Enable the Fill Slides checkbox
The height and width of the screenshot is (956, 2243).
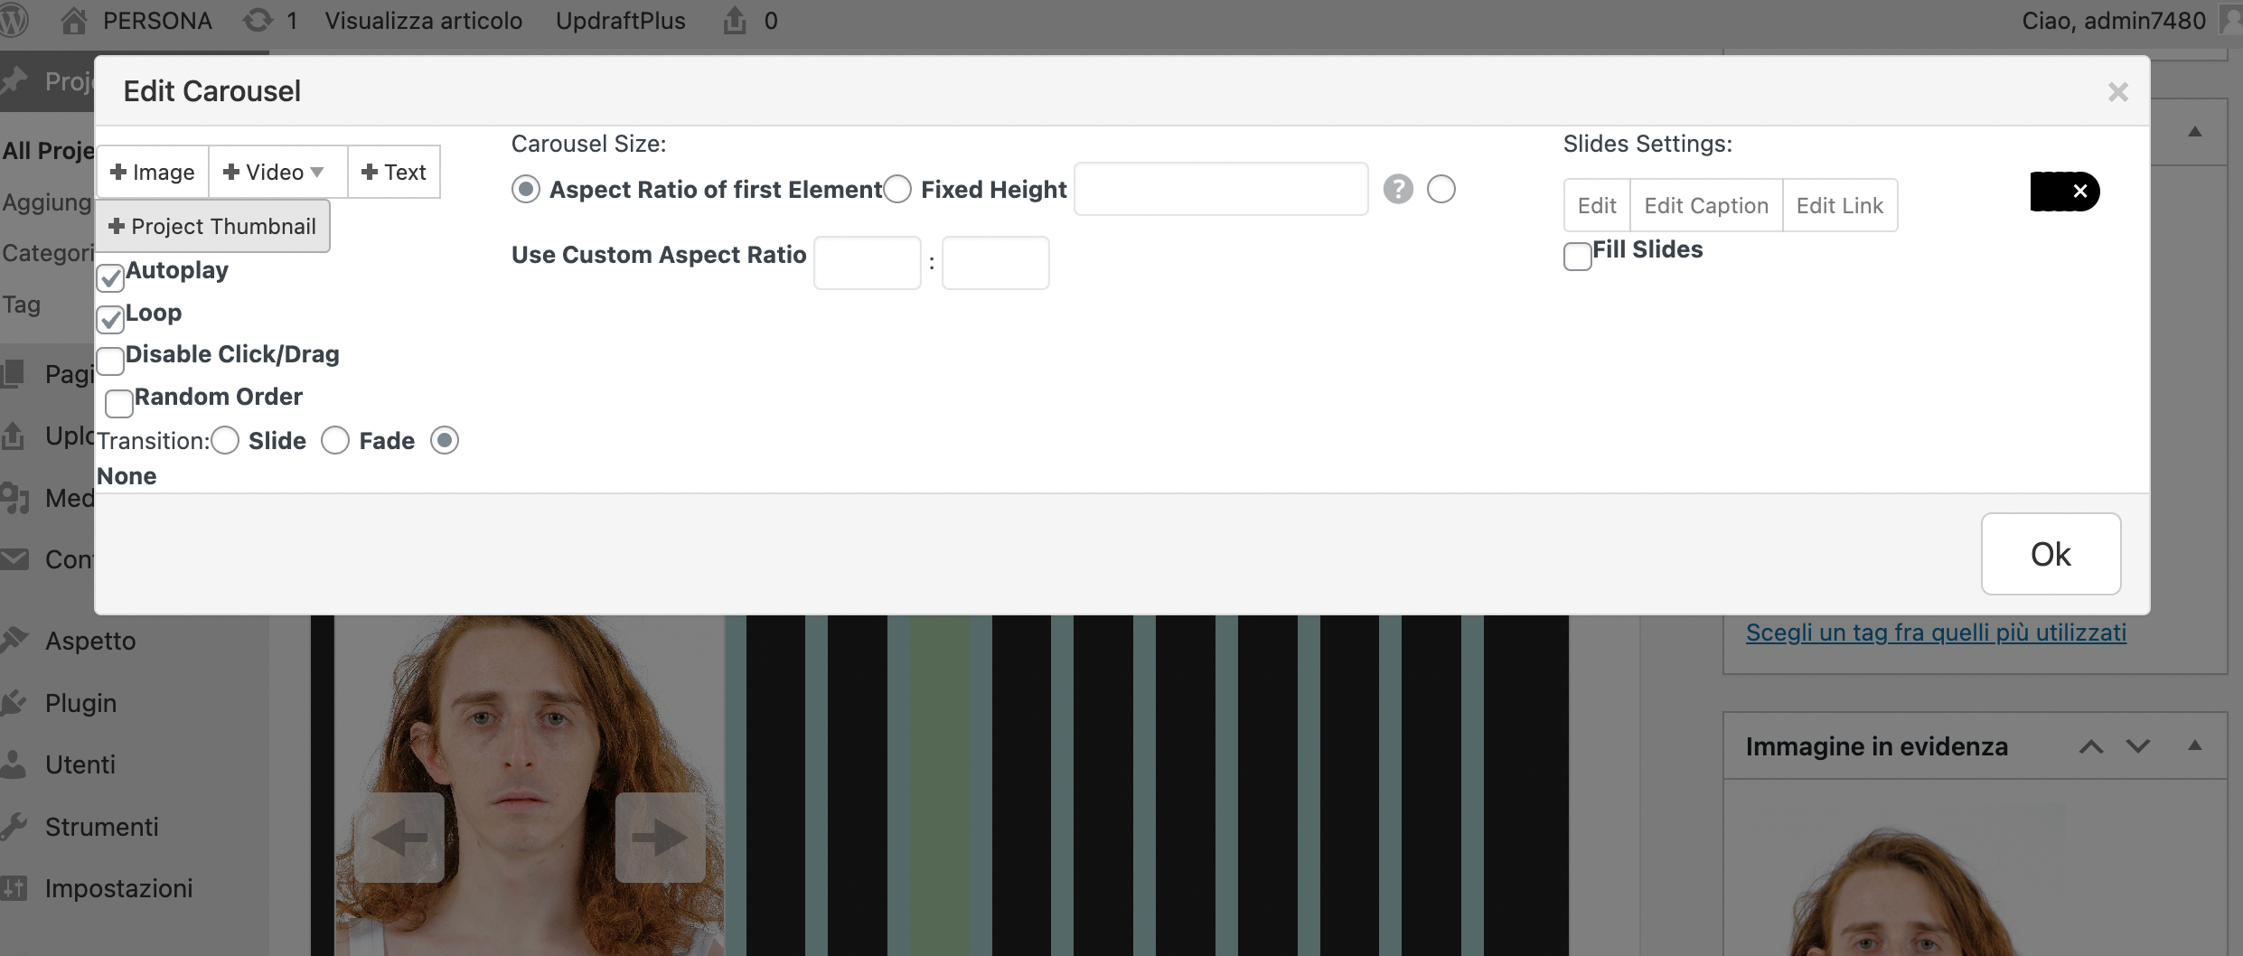pos(1578,257)
